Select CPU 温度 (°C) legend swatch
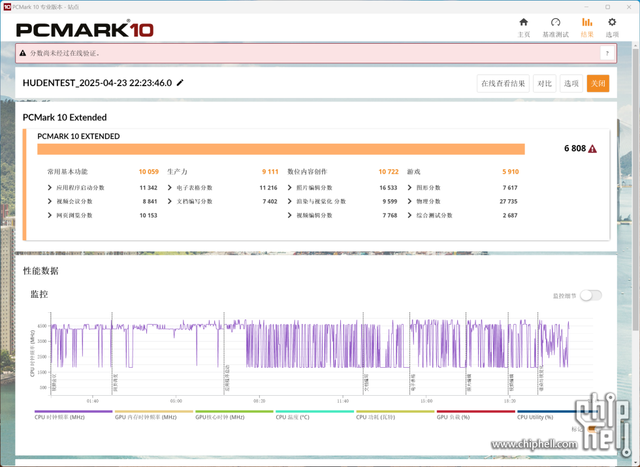The height and width of the screenshot is (467, 640). pos(315,411)
